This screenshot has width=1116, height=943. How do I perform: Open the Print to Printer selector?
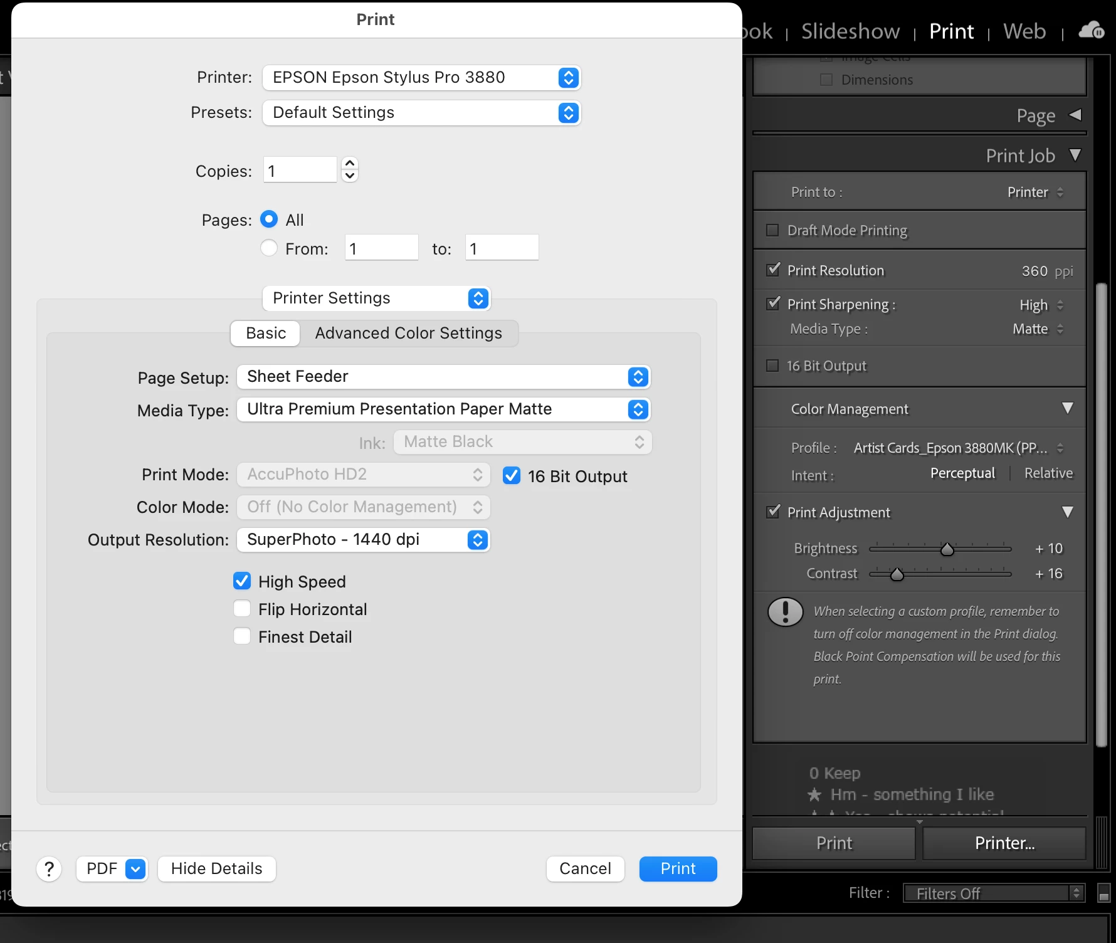pos(1035,192)
